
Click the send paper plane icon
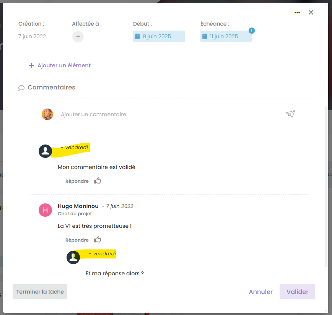[290, 114]
